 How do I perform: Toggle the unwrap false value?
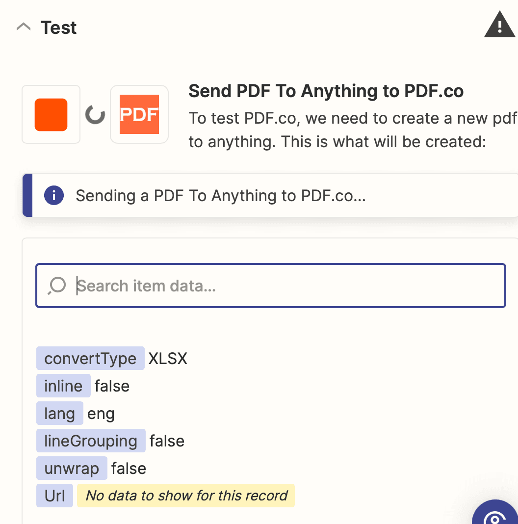[129, 468]
